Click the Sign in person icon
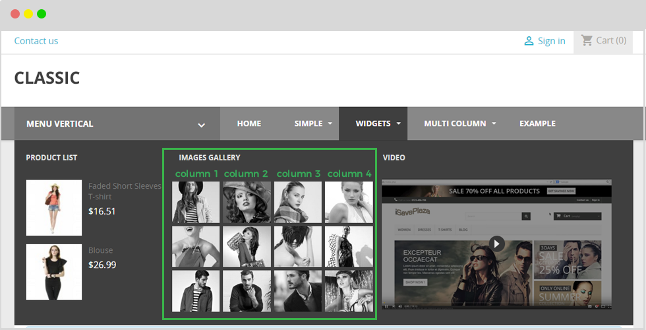 point(529,41)
